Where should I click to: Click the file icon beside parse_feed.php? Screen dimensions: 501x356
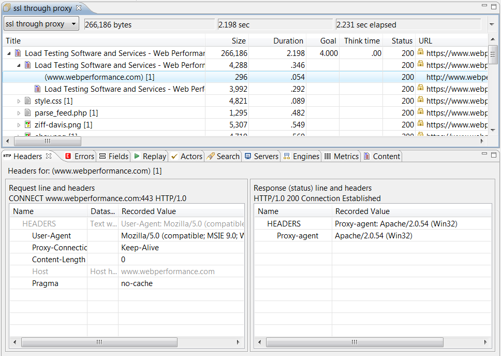[28, 112]
